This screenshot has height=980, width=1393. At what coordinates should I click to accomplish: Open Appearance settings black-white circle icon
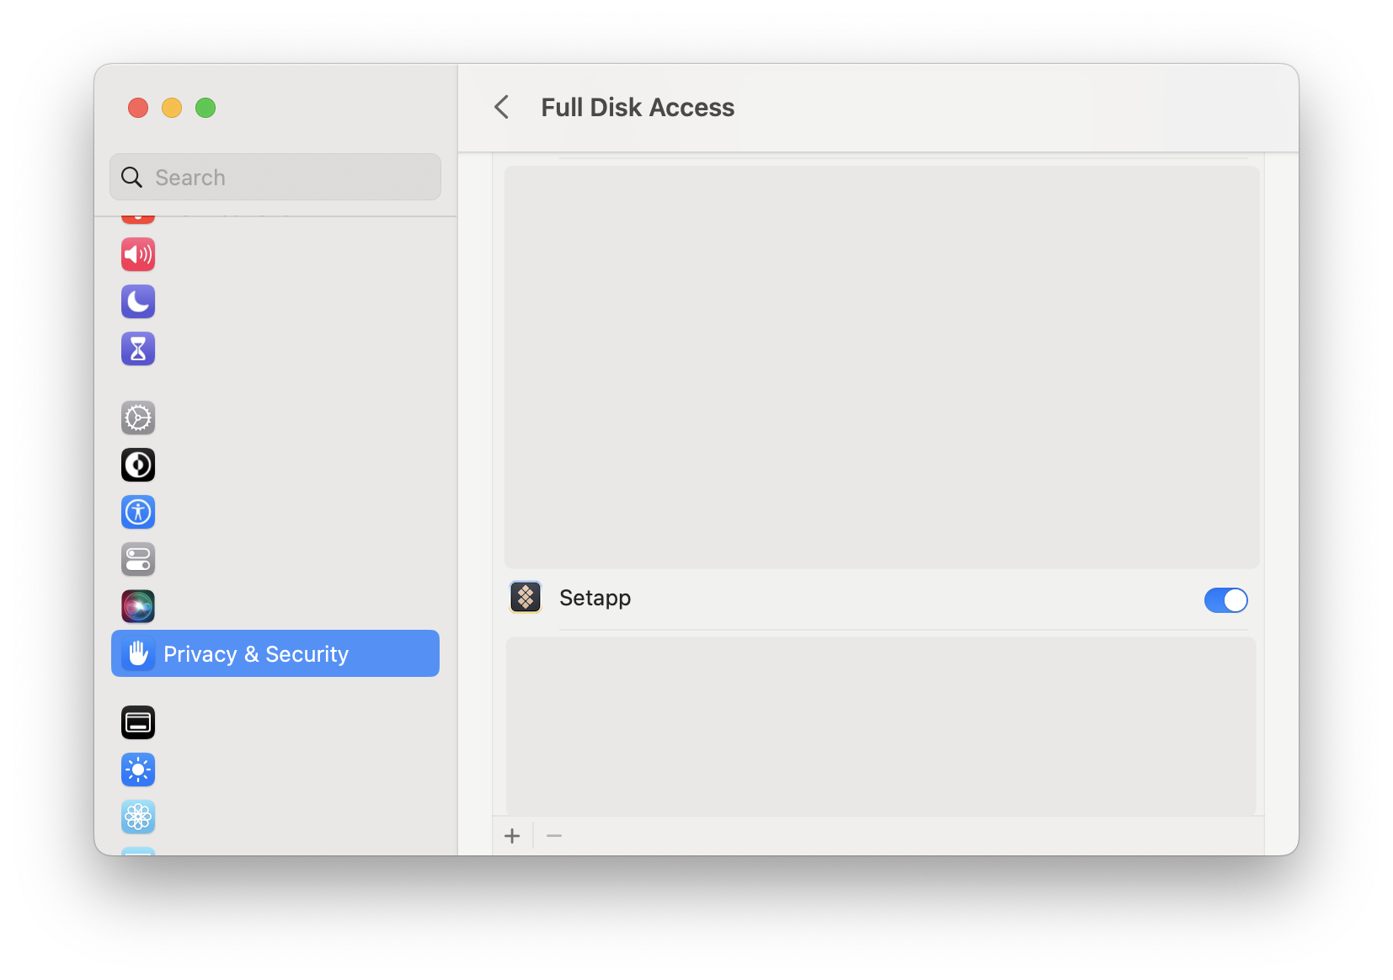pos(138,465)
